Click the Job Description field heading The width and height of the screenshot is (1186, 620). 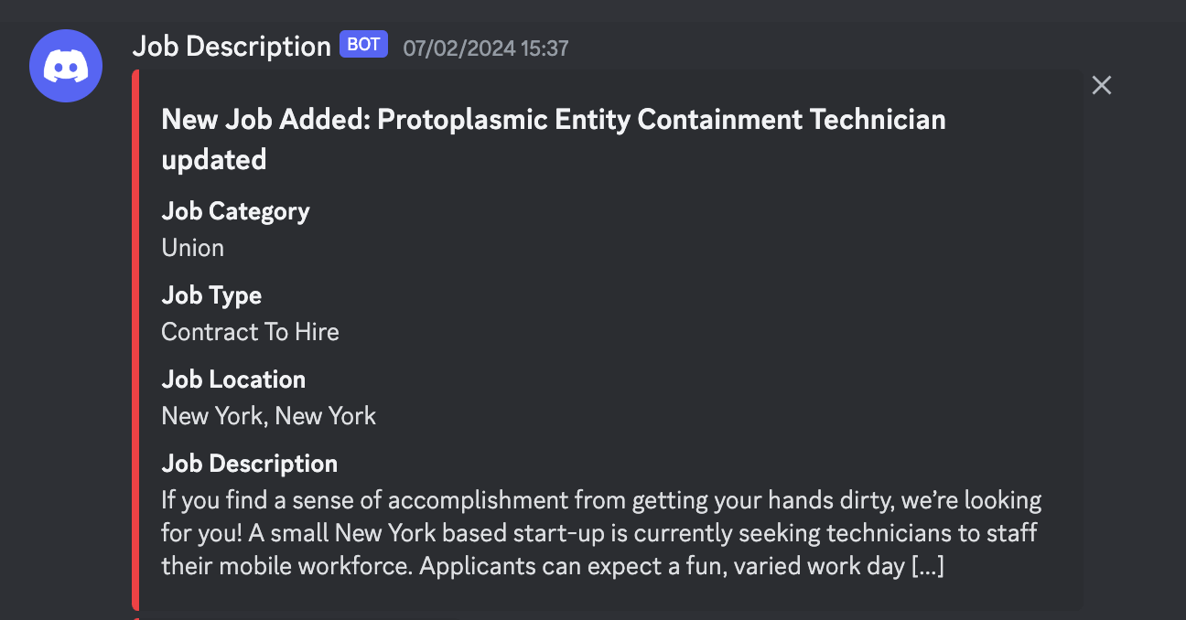(x=249, y=463)
